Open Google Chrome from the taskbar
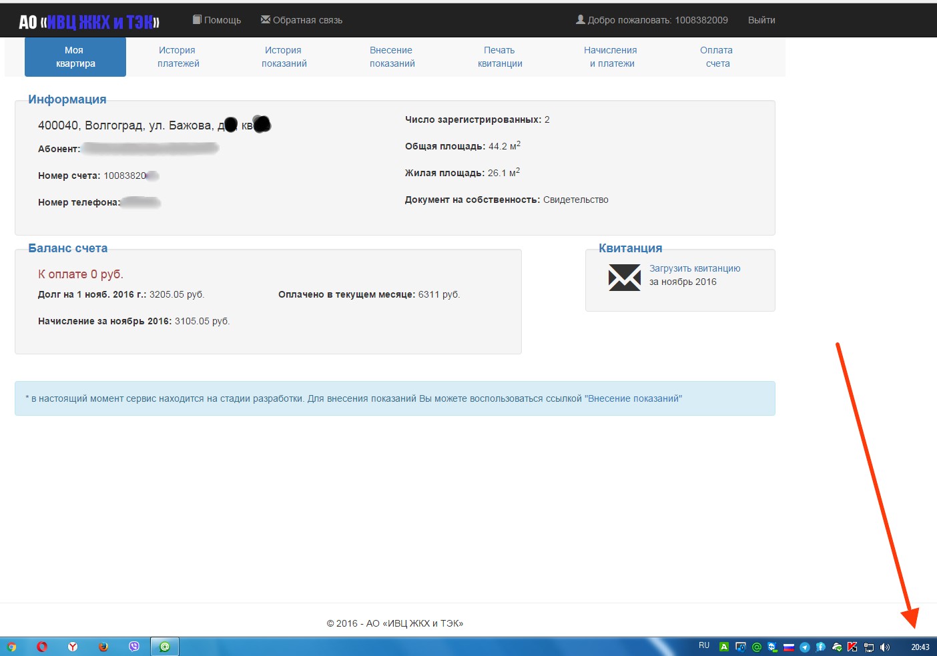 [11, 647]
